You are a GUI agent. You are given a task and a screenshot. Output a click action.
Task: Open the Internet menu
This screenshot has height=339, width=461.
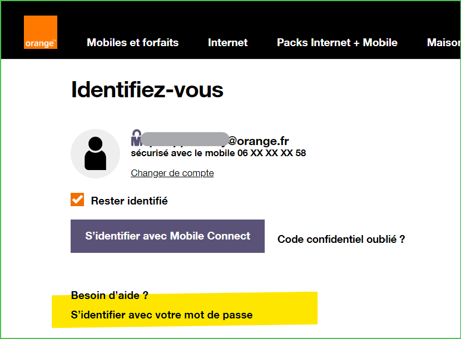tap(227, 43)
